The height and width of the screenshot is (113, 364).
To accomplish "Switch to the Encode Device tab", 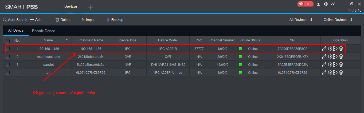I will 44,31.
